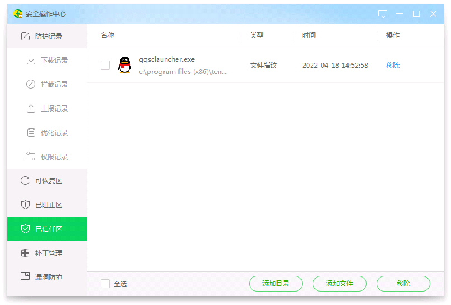This screenshot has height=305, width=451.
Task: Go to 补丁管理
Action: (x=47, y=253)
